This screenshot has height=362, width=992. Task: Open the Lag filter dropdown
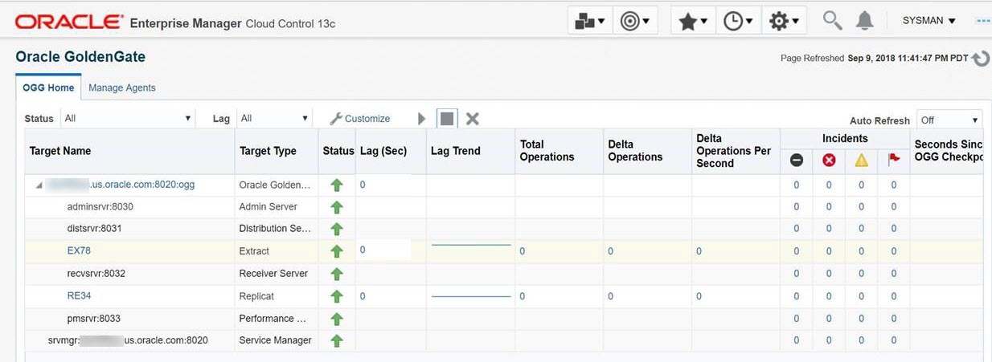tap(273, 119)
